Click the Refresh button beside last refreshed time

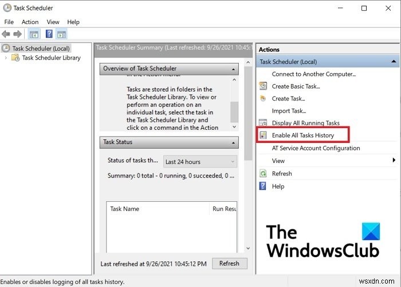coord(229,263)
